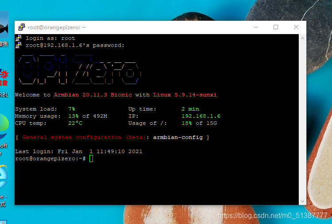Click the window title "root@orangepizero: ~"
The height and width of the screenshot is (224, 332).
[x=57, y=27]
